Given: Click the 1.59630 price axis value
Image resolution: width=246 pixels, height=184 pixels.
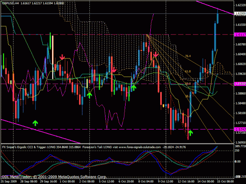Looking at the screenshot, I should click(240, 74).
